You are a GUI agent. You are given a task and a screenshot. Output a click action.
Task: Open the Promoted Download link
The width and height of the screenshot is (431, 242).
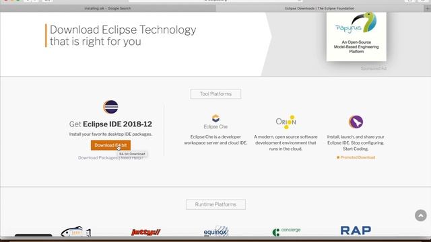[x=356, y=157]
